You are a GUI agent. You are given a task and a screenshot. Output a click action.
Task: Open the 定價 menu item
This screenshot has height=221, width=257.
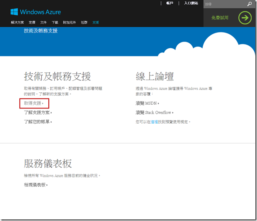click(32, 22)
